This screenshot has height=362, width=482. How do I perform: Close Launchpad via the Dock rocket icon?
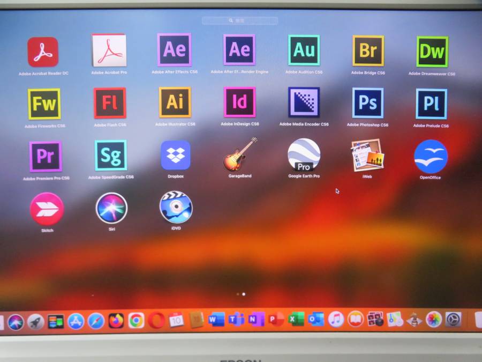(x=36, y=322)
